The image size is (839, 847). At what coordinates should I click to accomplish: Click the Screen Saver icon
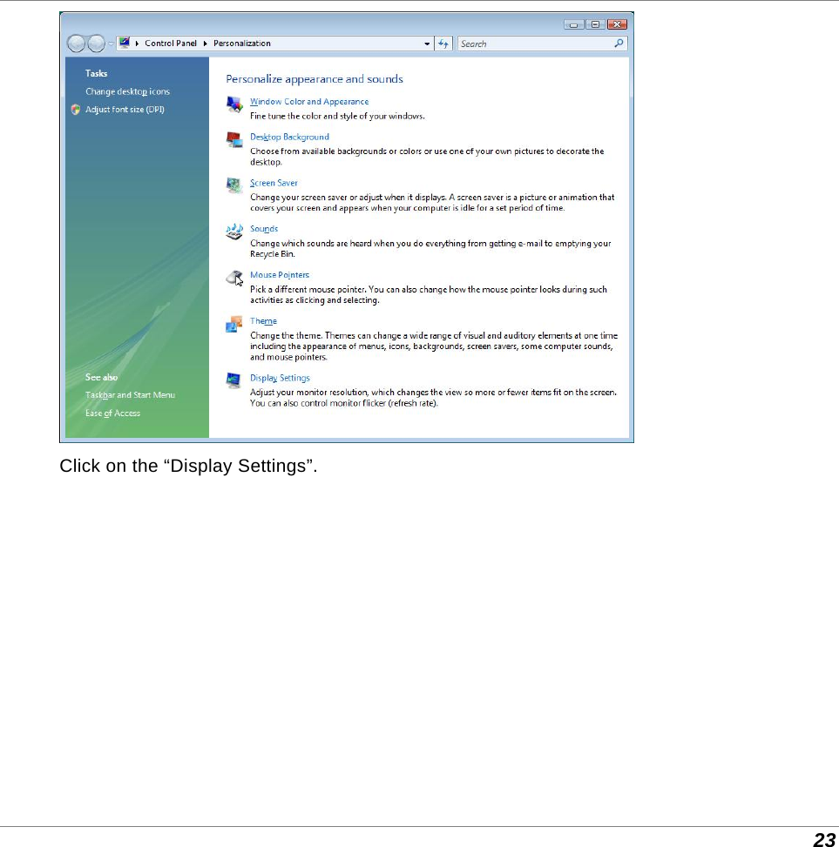[233, 186]
